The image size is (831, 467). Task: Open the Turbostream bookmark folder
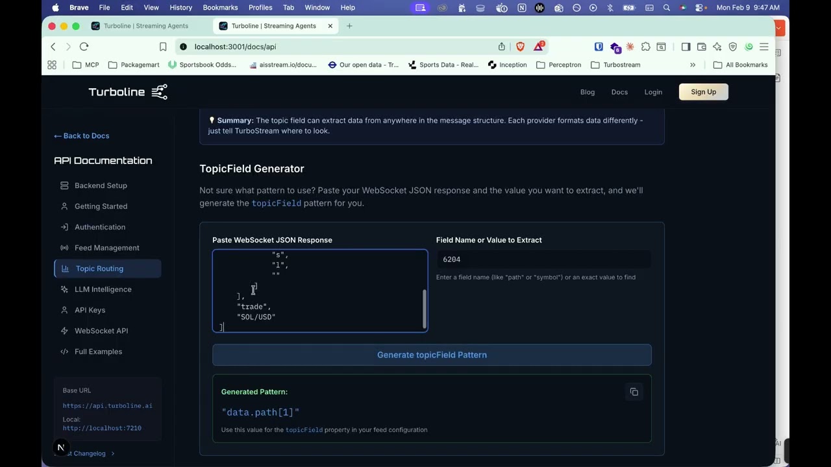coord(615,65)
